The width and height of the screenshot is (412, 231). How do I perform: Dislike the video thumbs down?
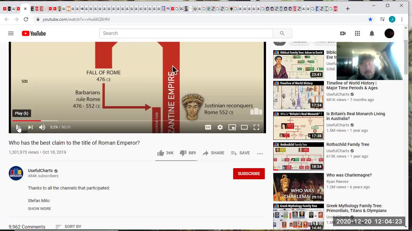(188, 153)
